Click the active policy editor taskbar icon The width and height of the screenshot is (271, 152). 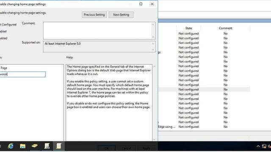tap(58, 146)
